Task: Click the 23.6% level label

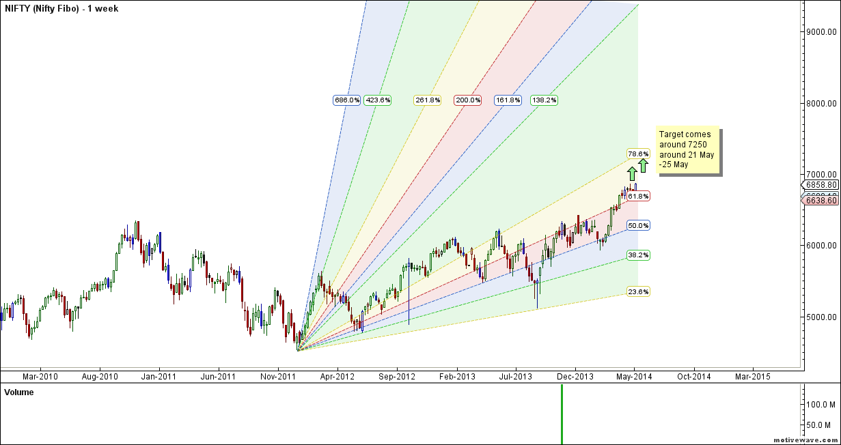Action: coord(638,292)
